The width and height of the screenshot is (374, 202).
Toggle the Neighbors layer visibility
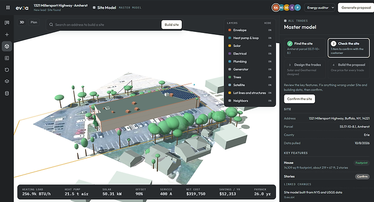pyautogui.click(x=270, y=101)
